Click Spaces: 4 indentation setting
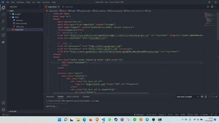 tap(162, 115)
